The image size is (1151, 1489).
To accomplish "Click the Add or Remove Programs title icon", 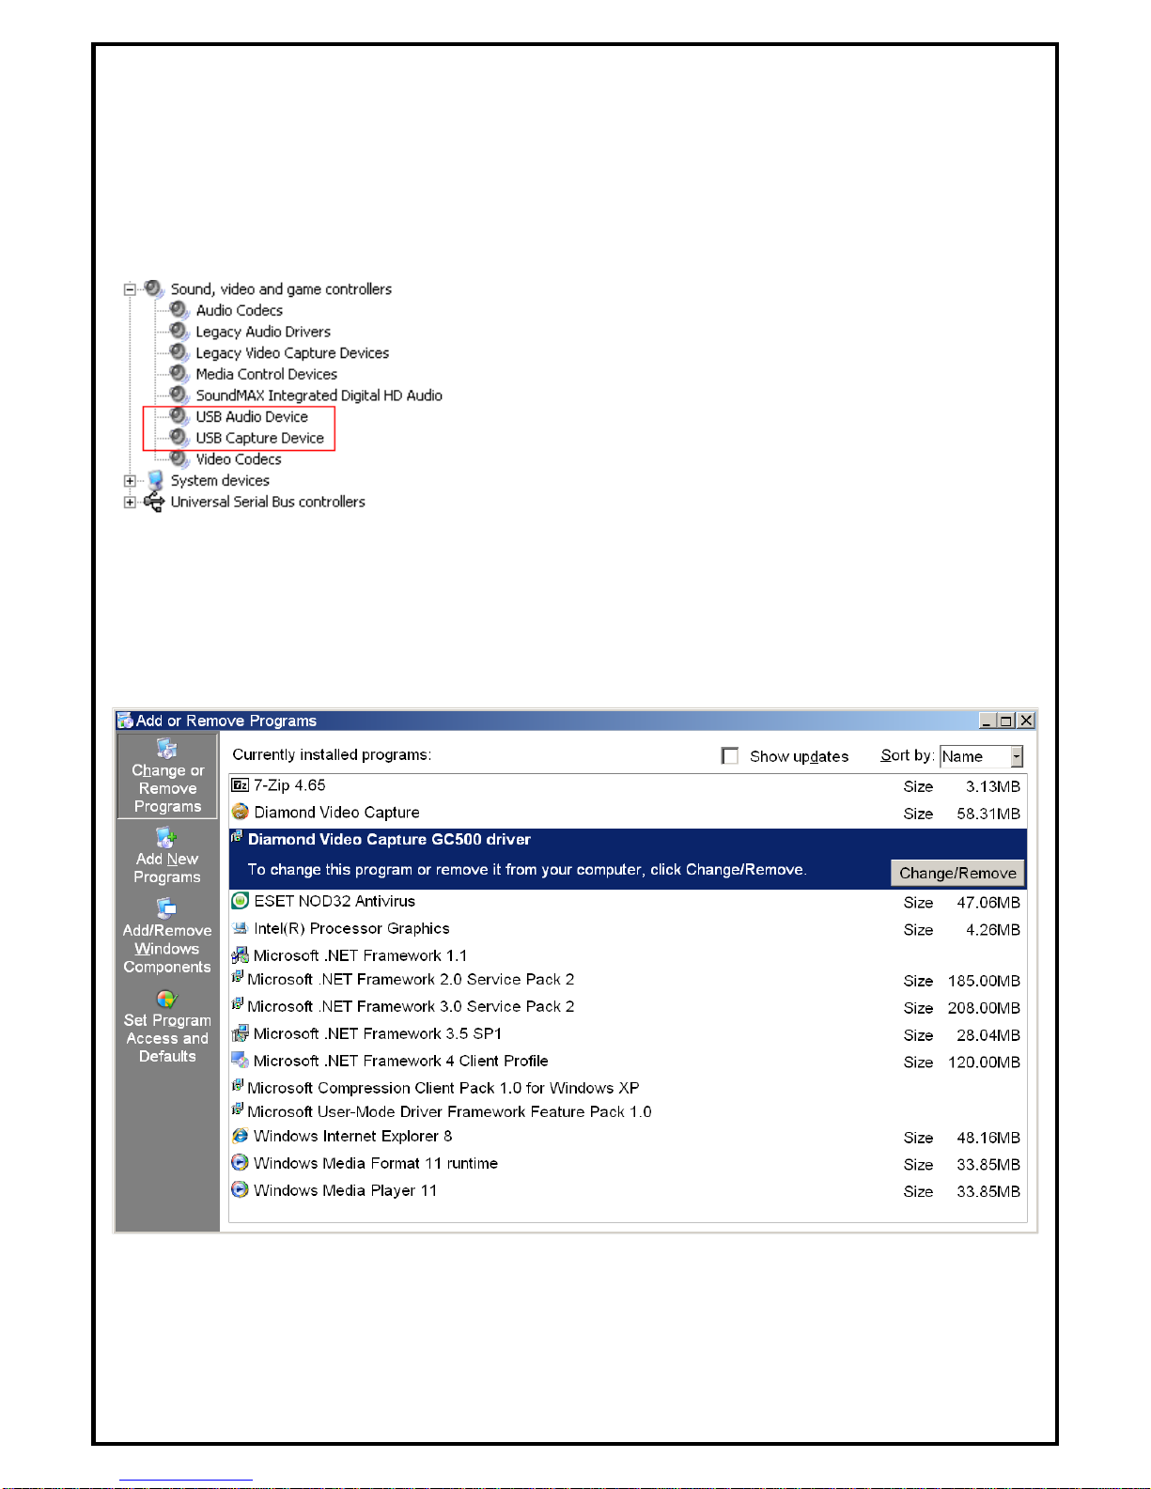I will click(x=125, y=721).
